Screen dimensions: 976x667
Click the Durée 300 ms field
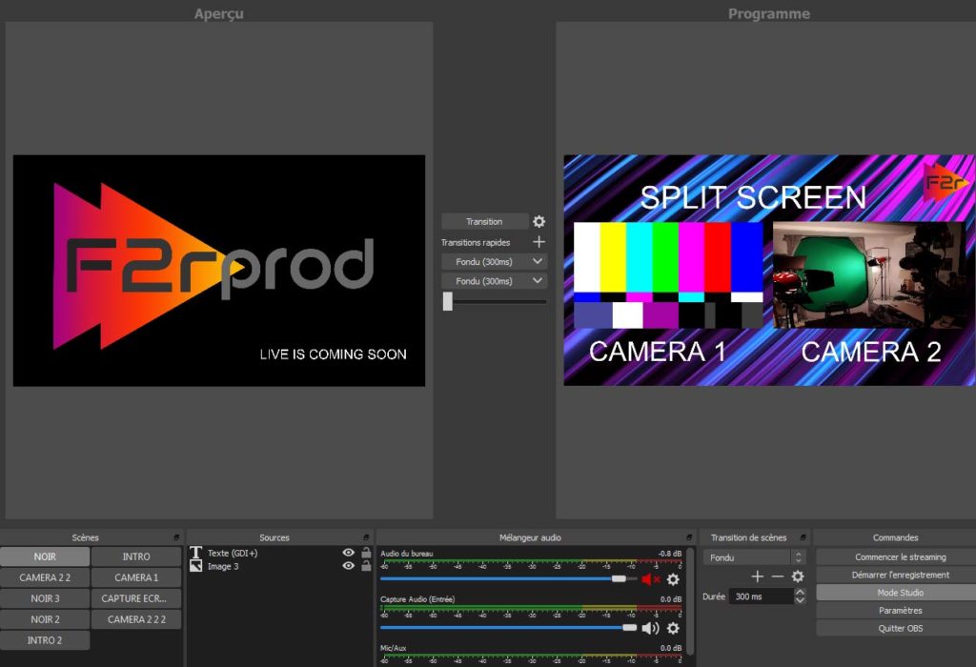(762, 596)
